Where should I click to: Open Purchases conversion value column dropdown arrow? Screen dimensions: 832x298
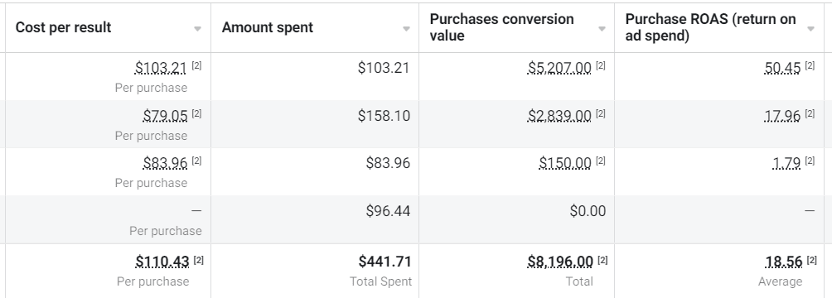[602, 29]
